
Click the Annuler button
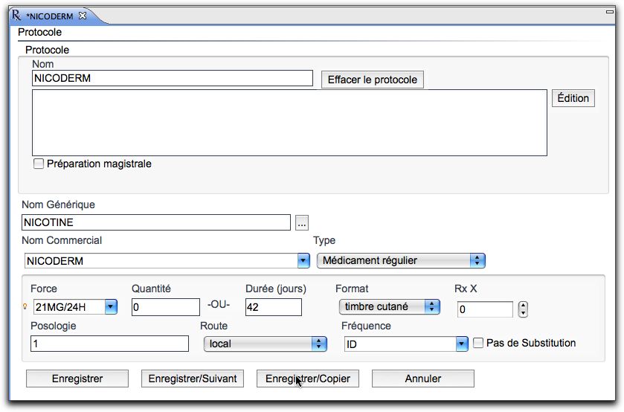coord(423,379)
